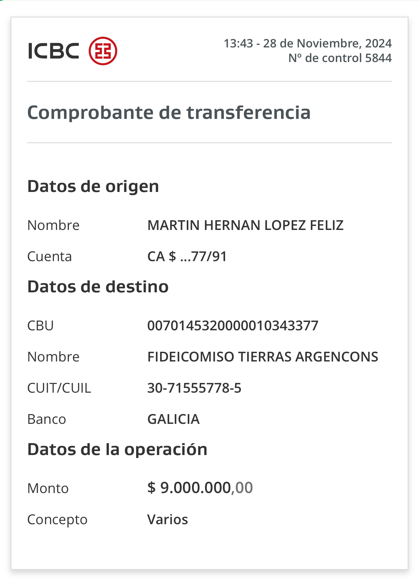
Task: Click the Banco field label
Action: click(x=47, y=419)
